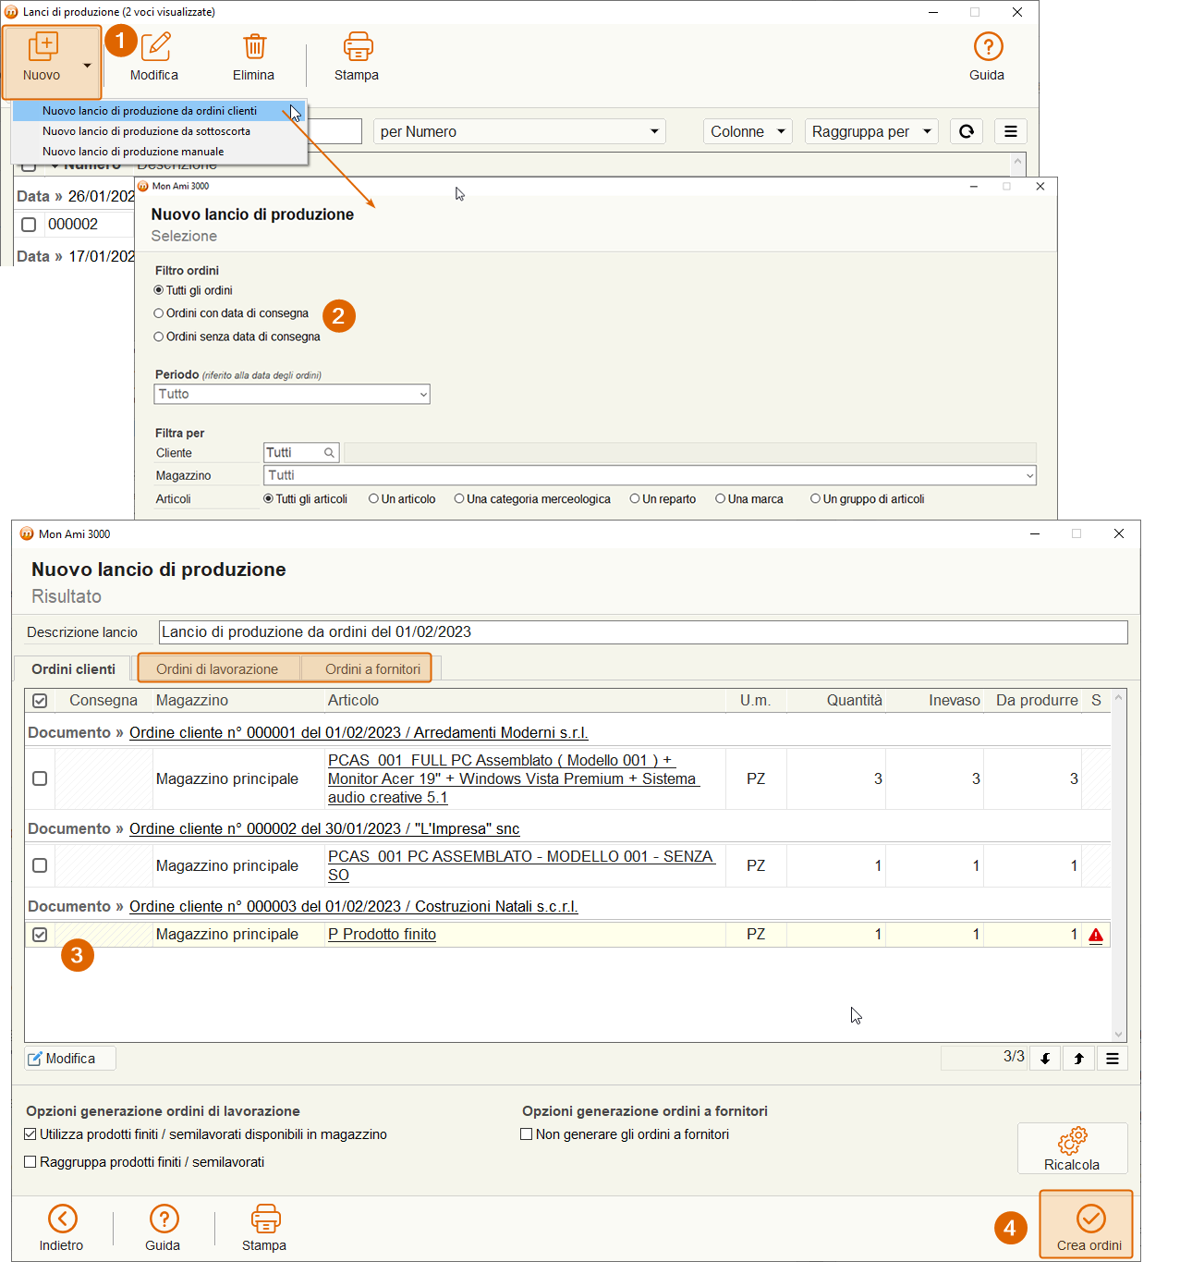Click the Ricalcola gear button

click(x=1072, y=1148)
